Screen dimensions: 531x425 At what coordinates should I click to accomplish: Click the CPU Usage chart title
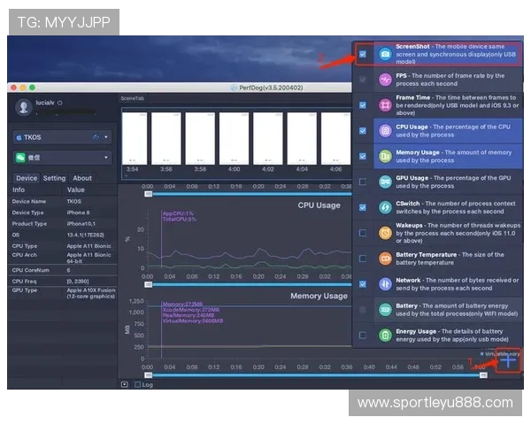[319, 205]
